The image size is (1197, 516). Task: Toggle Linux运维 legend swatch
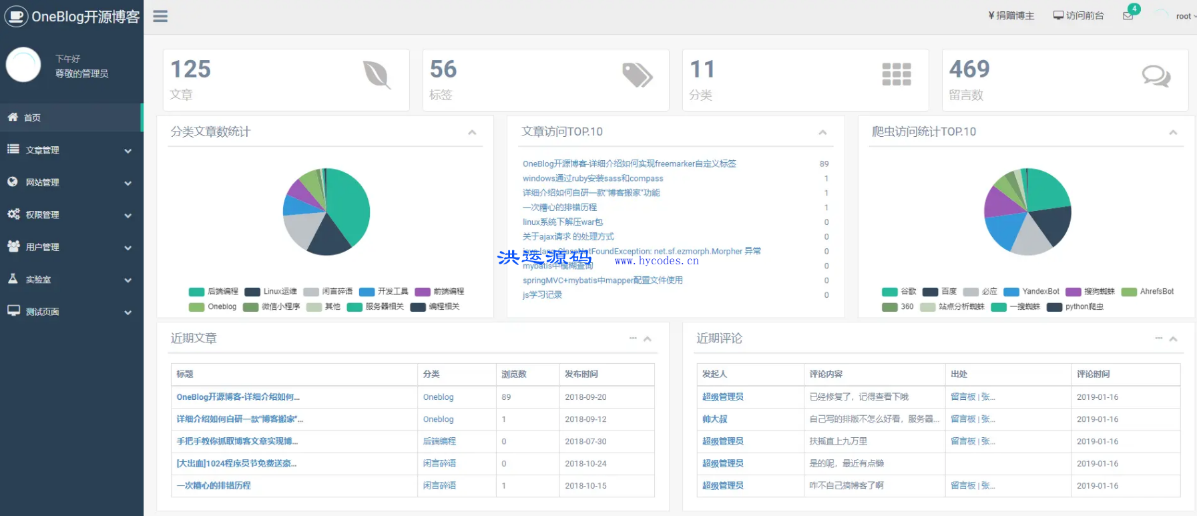252,292
